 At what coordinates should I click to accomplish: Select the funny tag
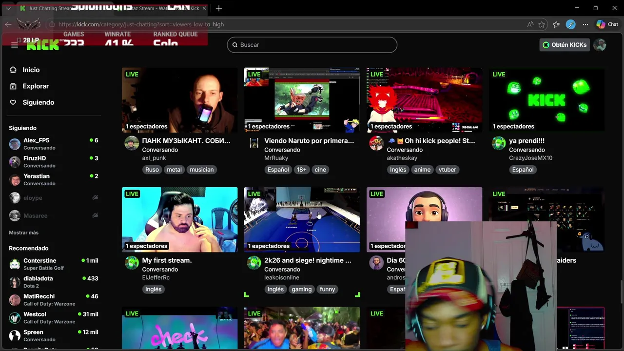pos(327,289)
